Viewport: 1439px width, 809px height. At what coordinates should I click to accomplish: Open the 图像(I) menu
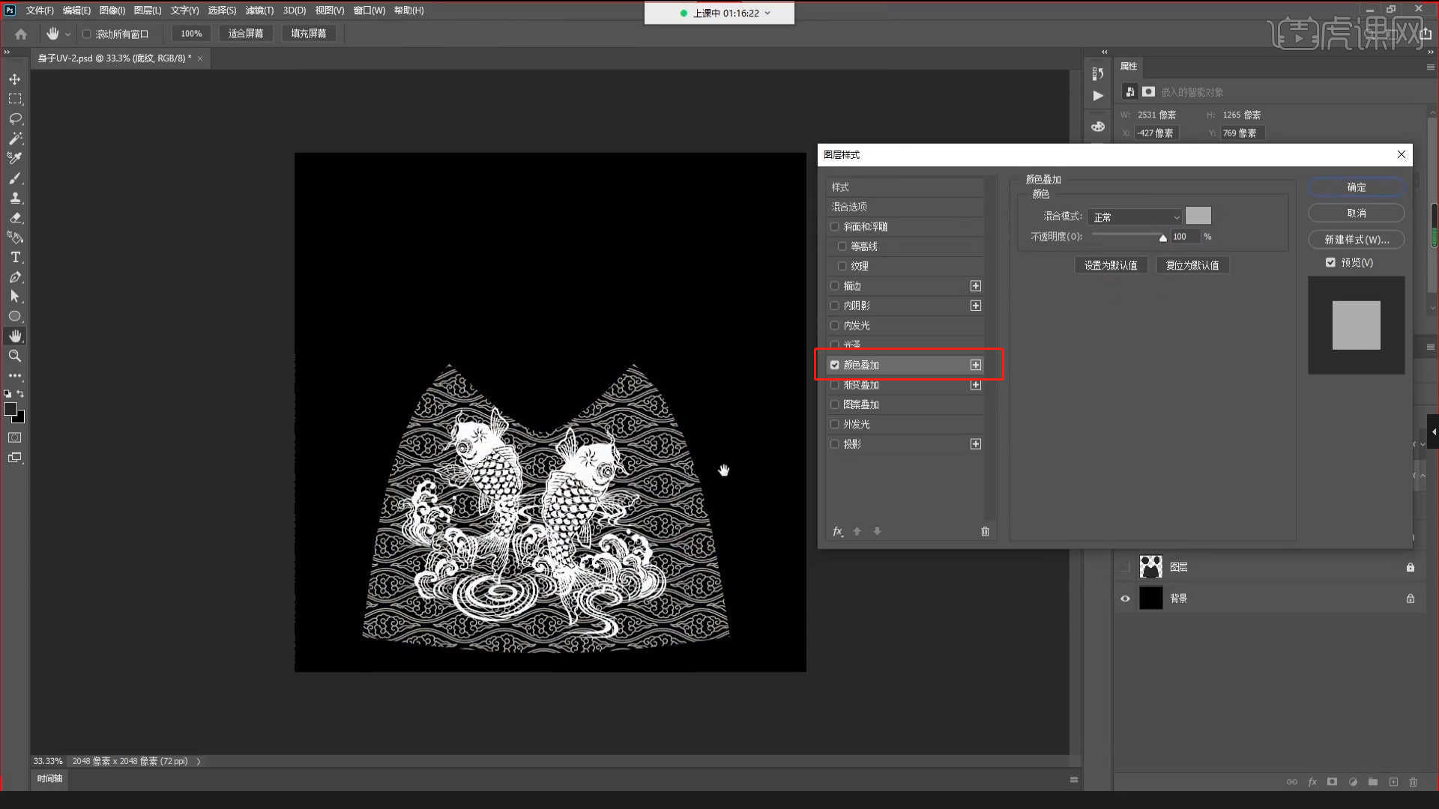point(112,10)
